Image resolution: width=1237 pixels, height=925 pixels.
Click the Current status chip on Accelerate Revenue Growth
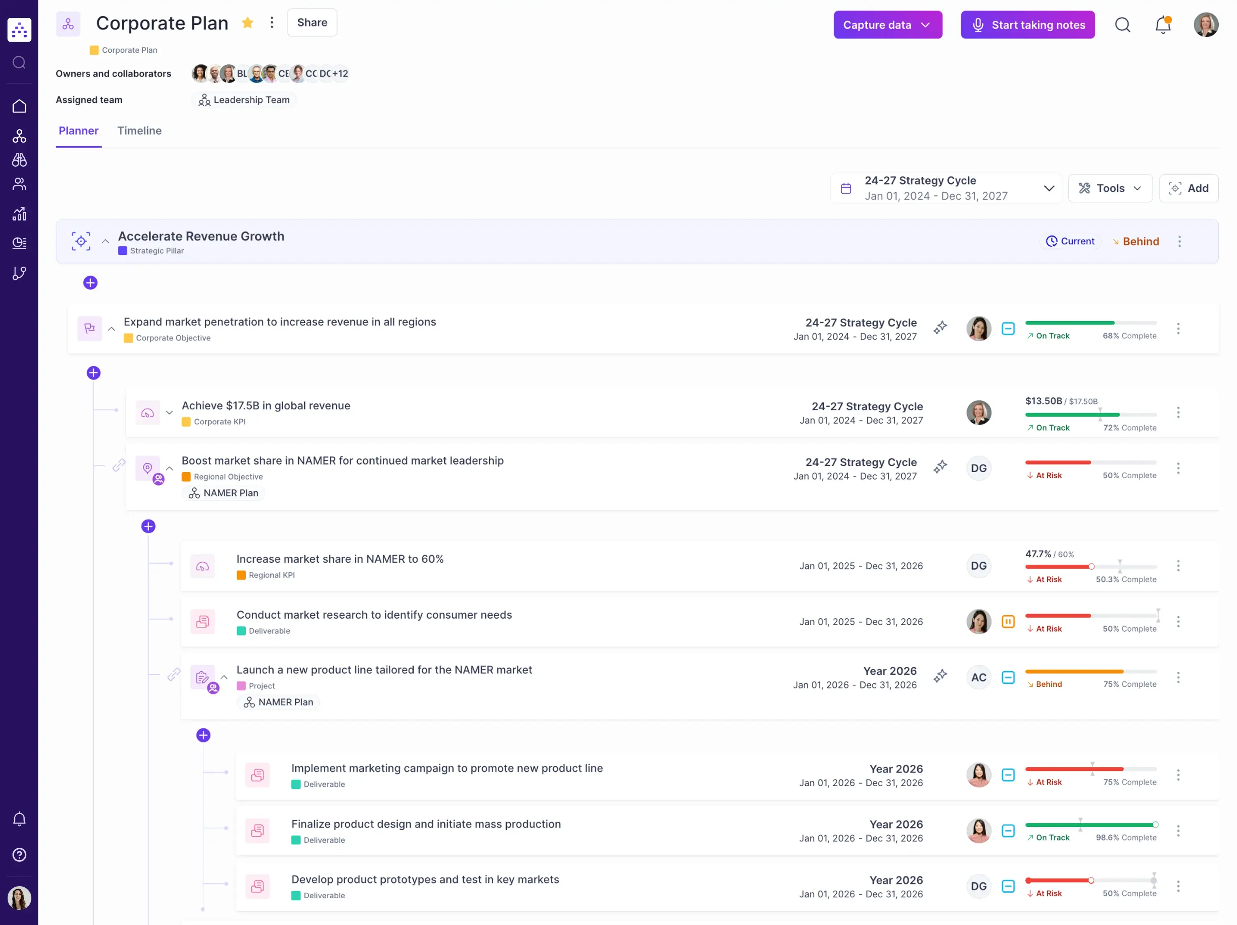[1070, 241]
